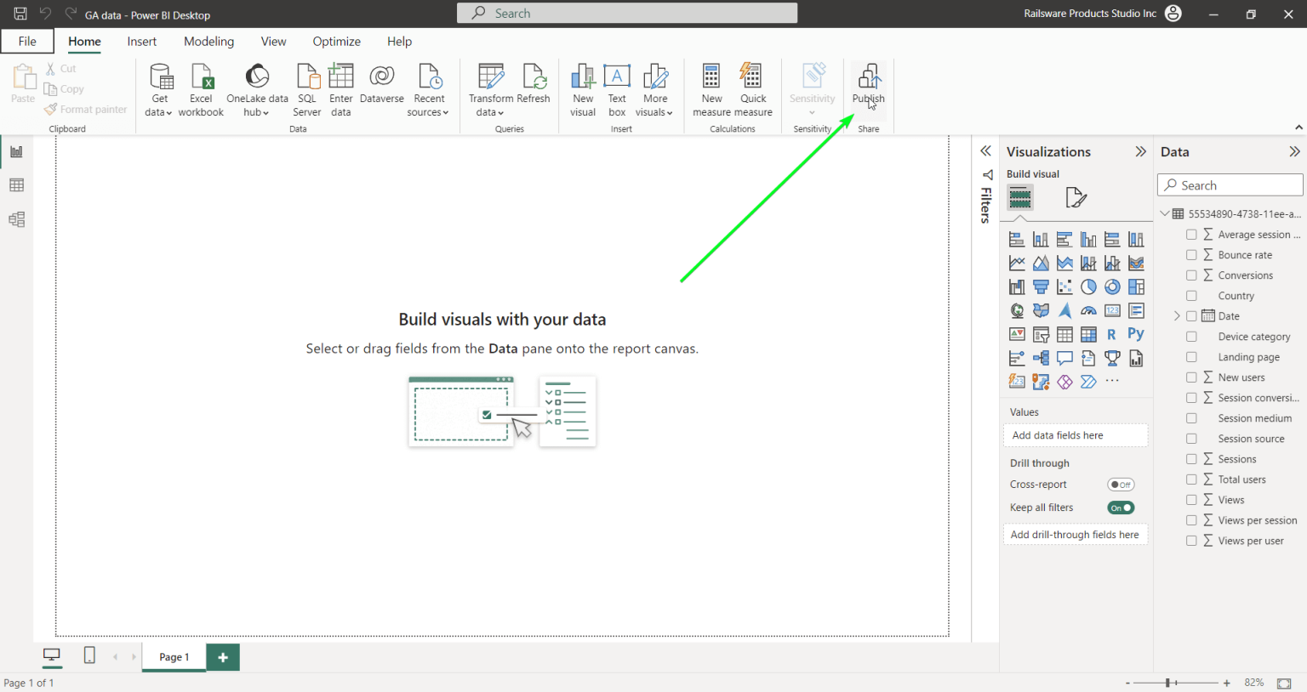Image resolution: width=1307 pixels, height=692 pixels.
Task: Import an Excel workbook
Action: click(x=201, y=88)
